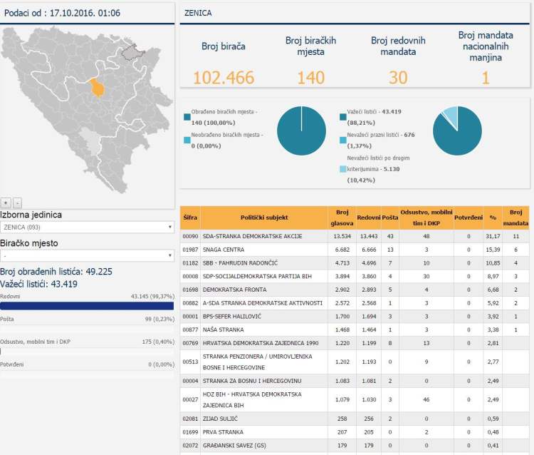Select SDA-Stranka Demokratske Akcije row
Screen dimensions: 534x455
253,236
